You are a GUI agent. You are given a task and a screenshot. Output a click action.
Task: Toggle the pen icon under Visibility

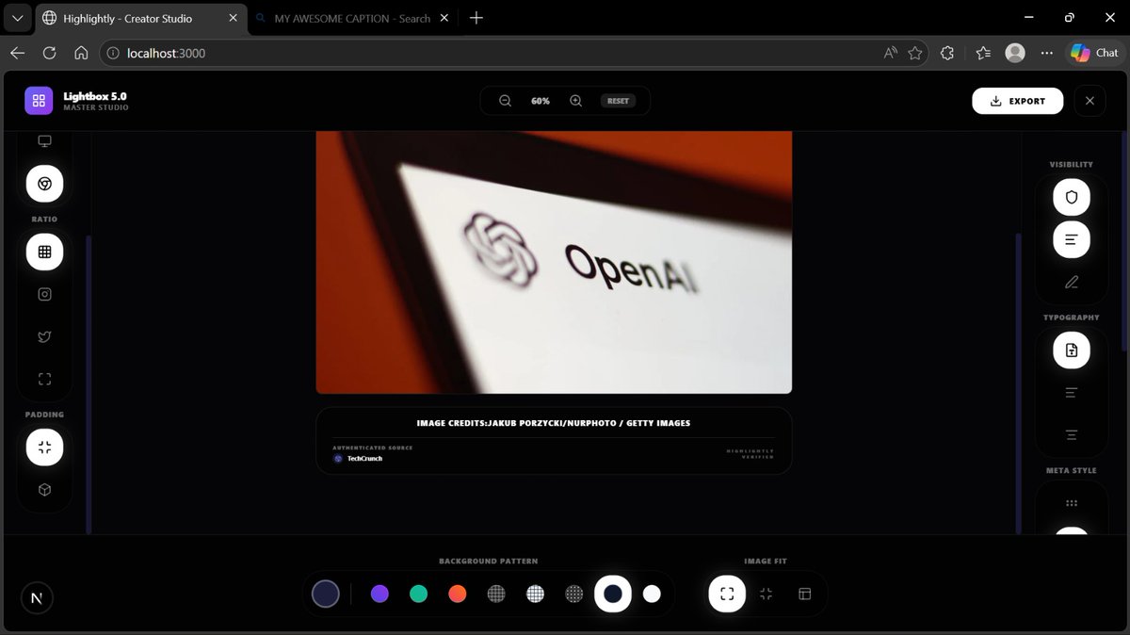[1072, 282]
